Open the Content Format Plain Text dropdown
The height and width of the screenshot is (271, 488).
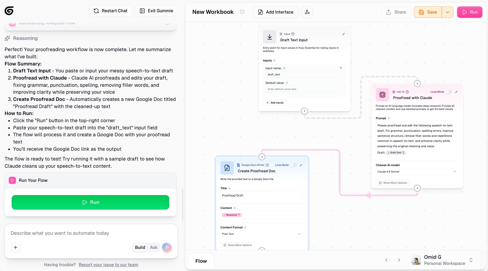(261, 234)
